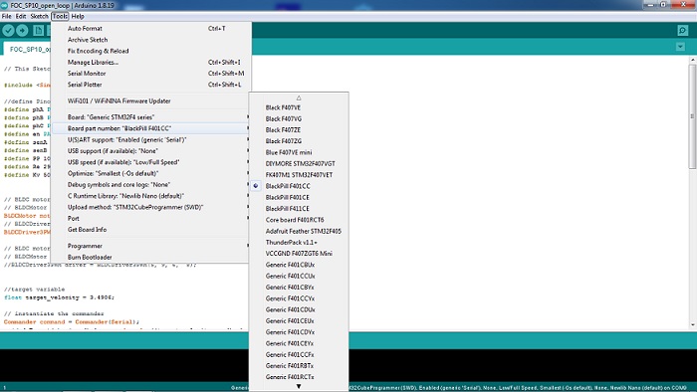Open the Help menu

pos(78,16)
